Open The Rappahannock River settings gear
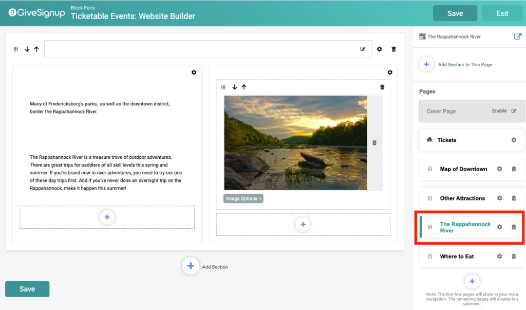526x310 pixels. click(499, 227)
